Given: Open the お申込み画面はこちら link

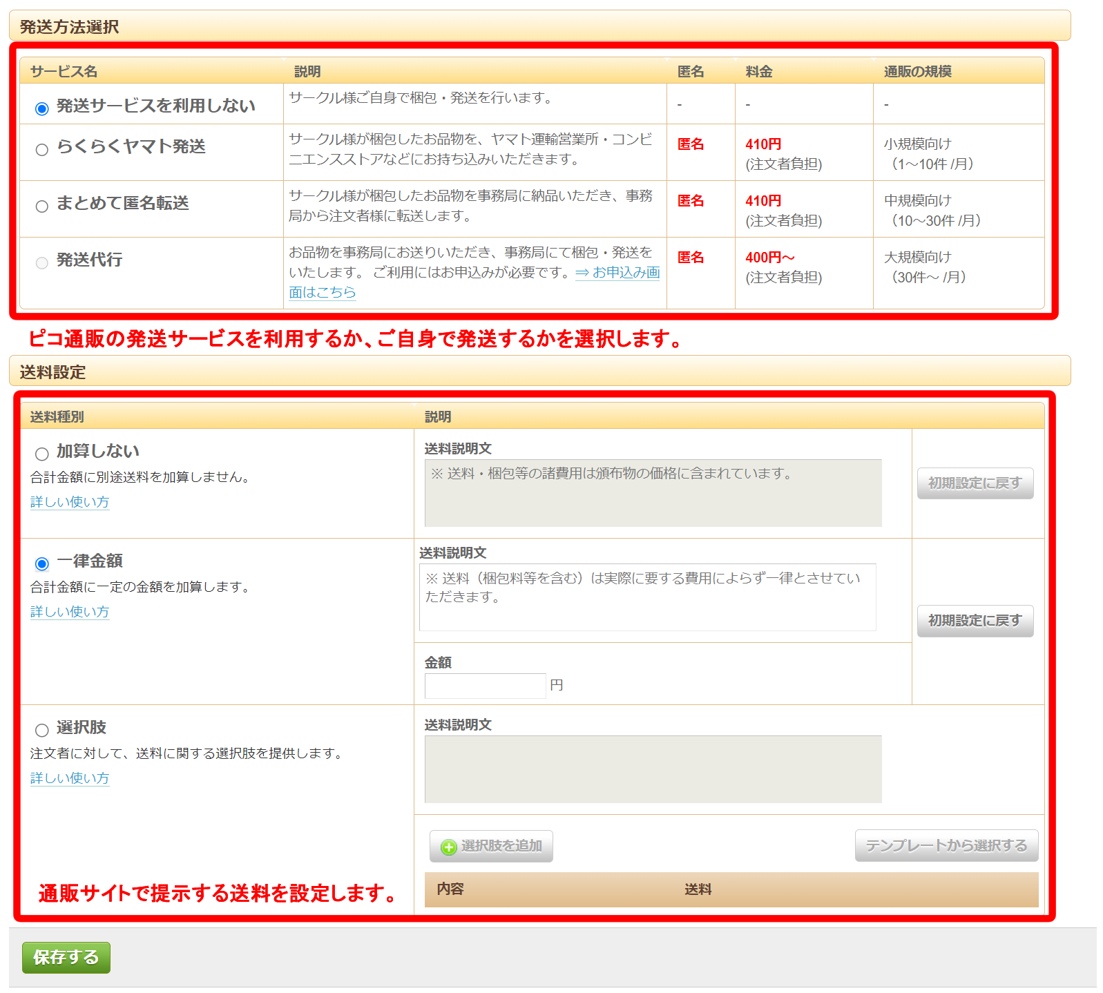Looking at the screenshot, I should [617, 273].
